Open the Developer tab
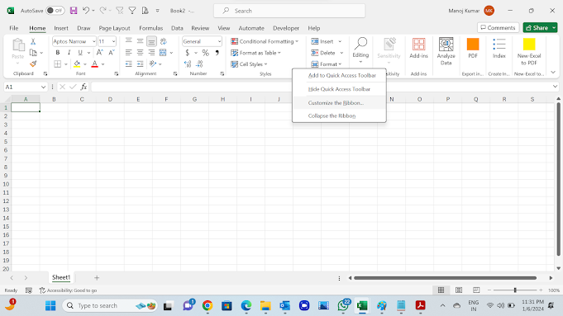 click(286, 28)
